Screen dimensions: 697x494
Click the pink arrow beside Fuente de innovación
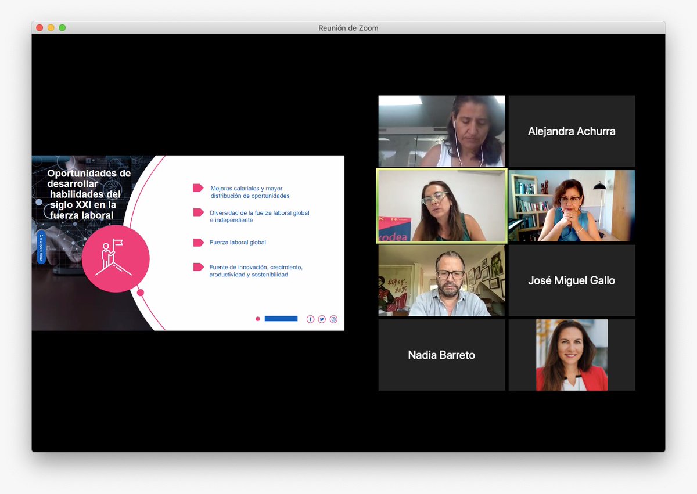coord(198,267)
